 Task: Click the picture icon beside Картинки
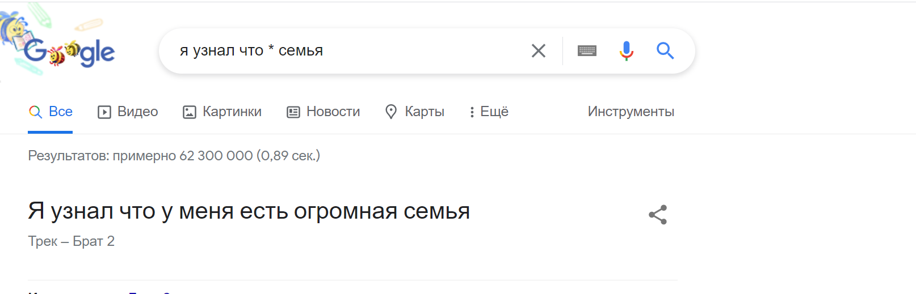coord(189,112)
